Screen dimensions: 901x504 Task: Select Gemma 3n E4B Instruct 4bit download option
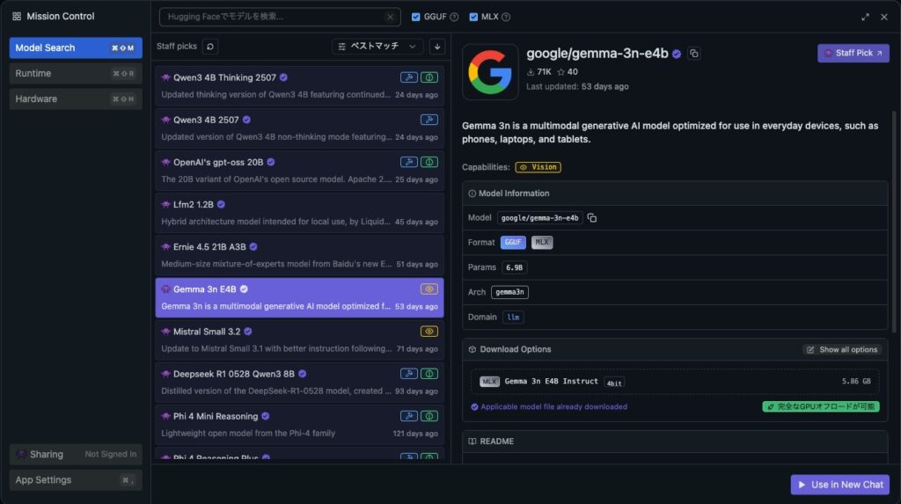pyautogui.click(x=675, y=382)
